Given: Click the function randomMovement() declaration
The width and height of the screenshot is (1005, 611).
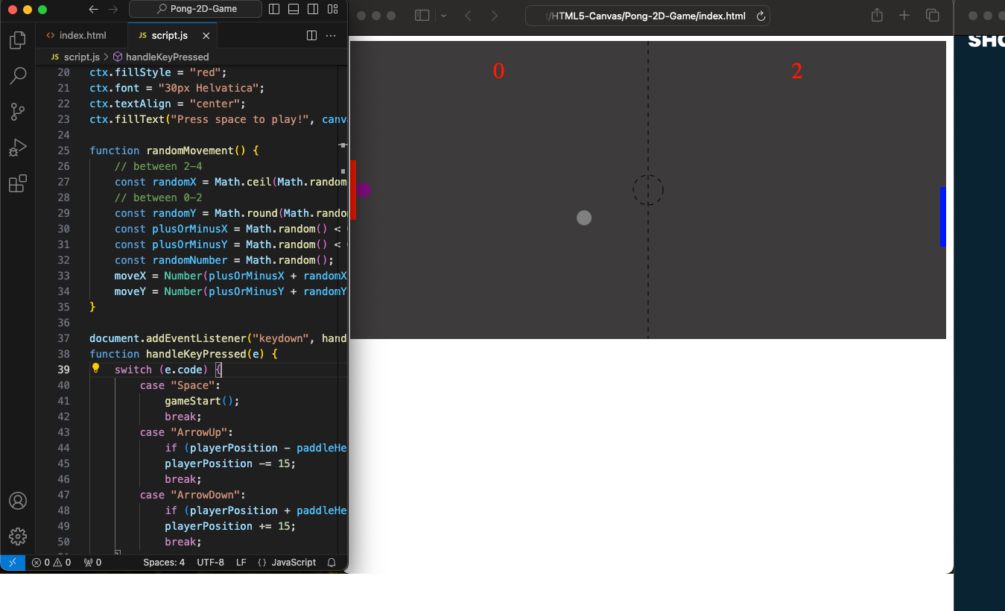Looking at the screenshot, I should (x=174, y=151).
